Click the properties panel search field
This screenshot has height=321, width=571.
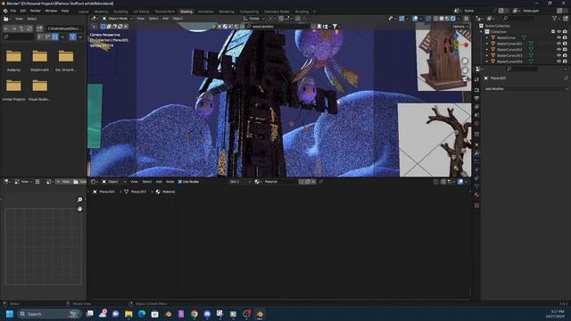[x=522, y=69]
